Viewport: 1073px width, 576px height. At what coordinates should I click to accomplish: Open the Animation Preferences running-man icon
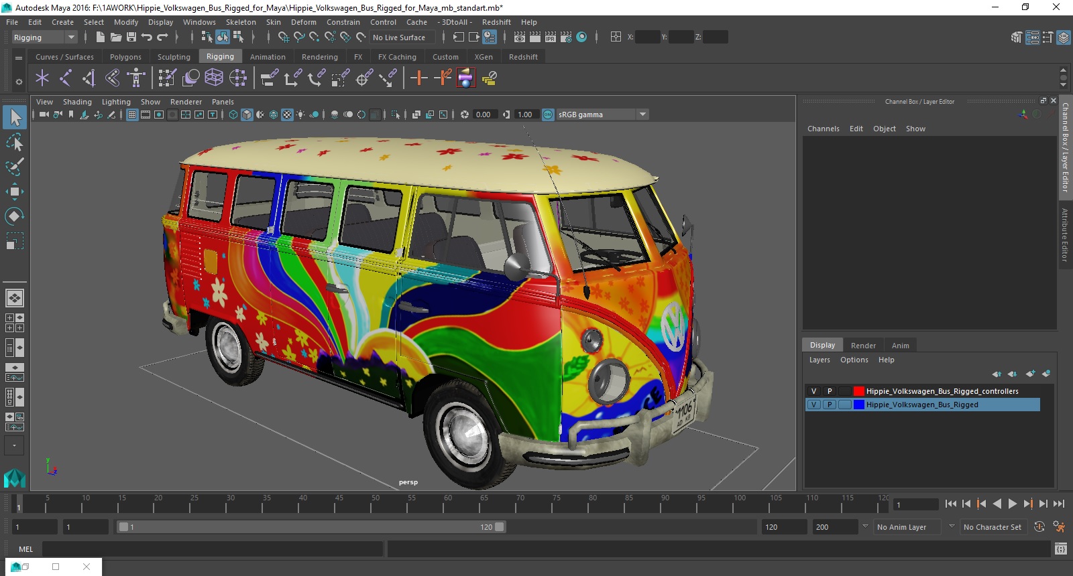pos(1059,527)
